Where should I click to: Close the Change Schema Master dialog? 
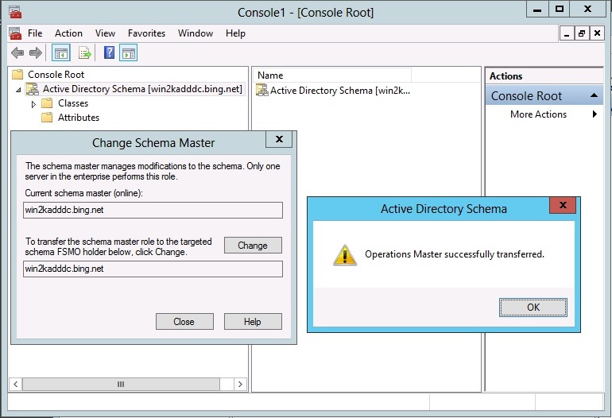click(x=279, y=139)
